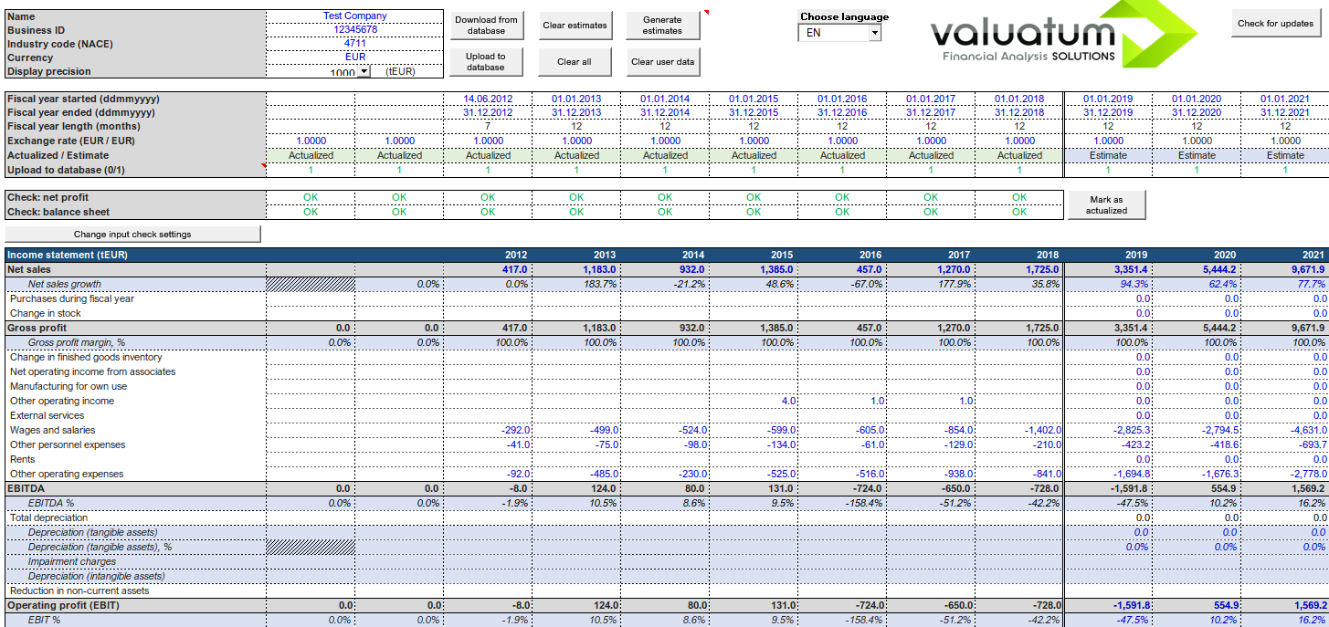The width and height of the screenshot is (1329, 627).
Task: Select 2013 EBIT % value 10.5%
Action: tap(576, 621)
